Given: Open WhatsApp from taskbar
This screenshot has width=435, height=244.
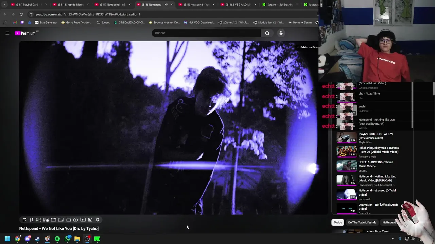Looking at the screenshot, I should (67, 239).
